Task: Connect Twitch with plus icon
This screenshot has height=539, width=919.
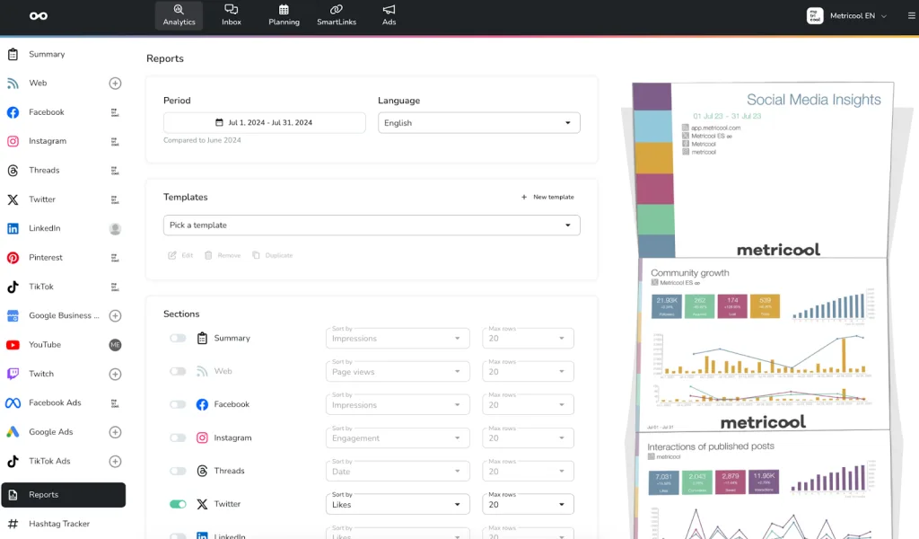Action: (x=116, y=375)
